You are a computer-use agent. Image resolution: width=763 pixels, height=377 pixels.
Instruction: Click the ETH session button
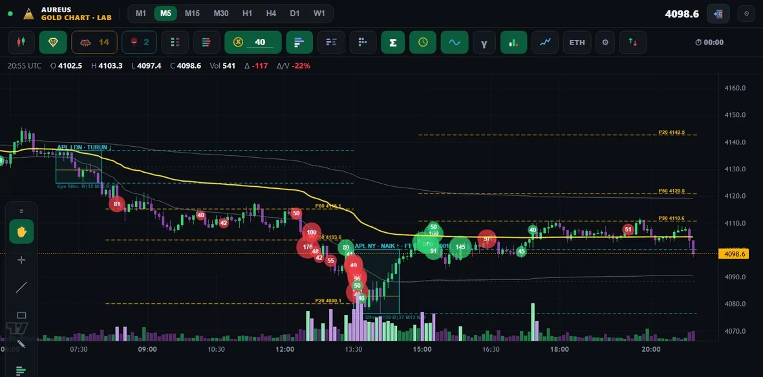pyautogui.click(x=577, y=42)
